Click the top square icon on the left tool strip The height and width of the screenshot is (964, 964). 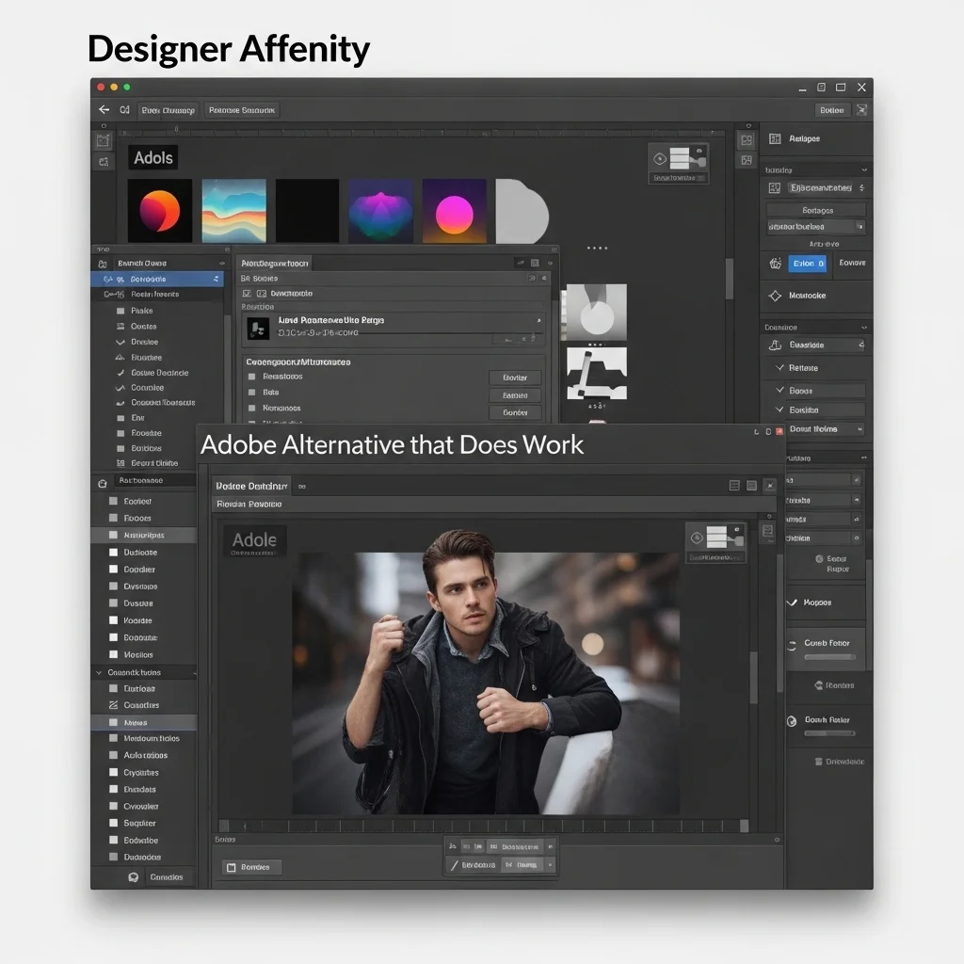[x=103, y=140]
